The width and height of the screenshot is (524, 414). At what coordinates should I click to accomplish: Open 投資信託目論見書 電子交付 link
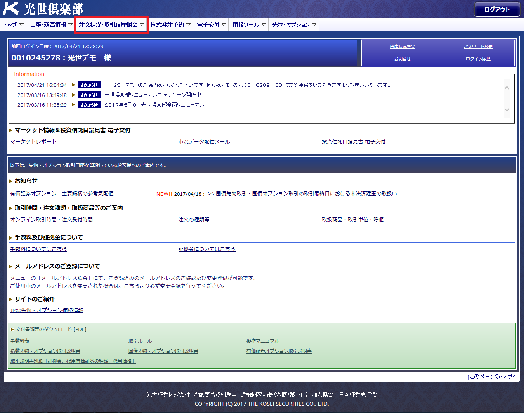coord(354,142)
